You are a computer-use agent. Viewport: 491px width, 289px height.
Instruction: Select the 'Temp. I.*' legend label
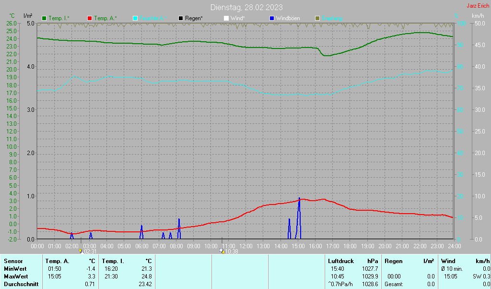click(59, 19)
